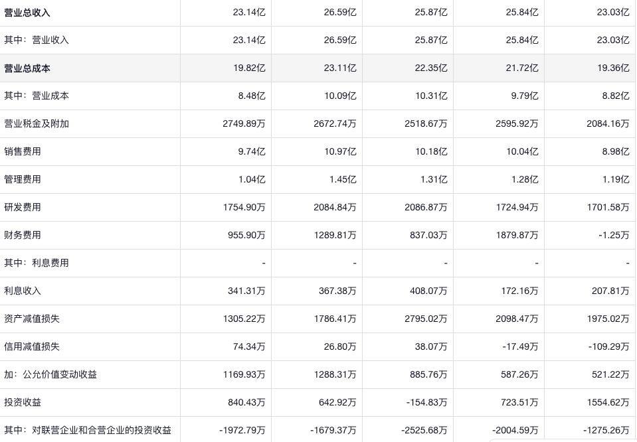Select the -154.83万 投资收益 cell
Viewport: 637px width, 442px height.
[x=428, y=403]
